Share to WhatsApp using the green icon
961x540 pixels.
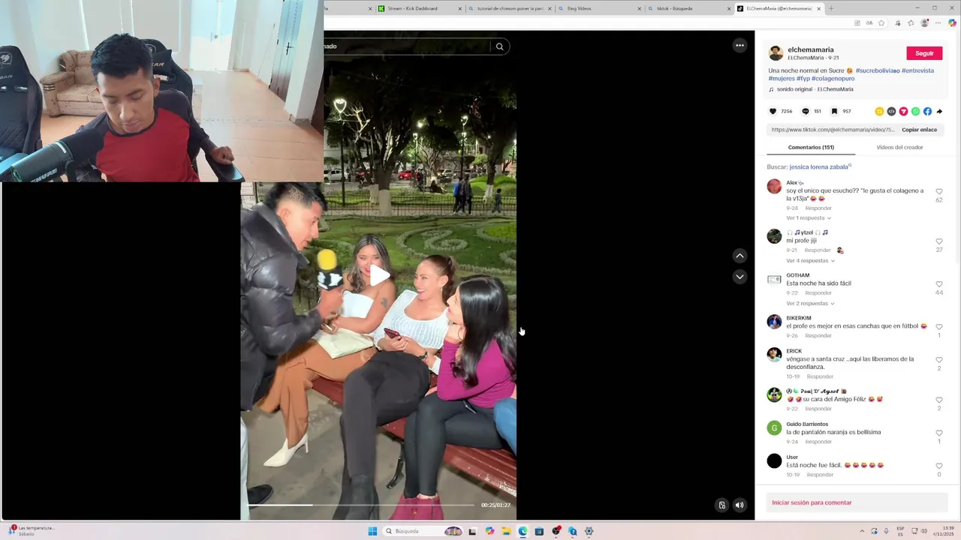(x=915, y=111)
